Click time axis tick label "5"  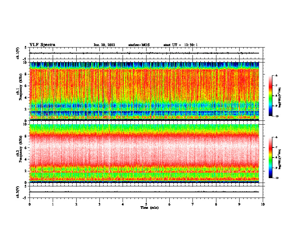pyautogui.click(x=146, y=204)
